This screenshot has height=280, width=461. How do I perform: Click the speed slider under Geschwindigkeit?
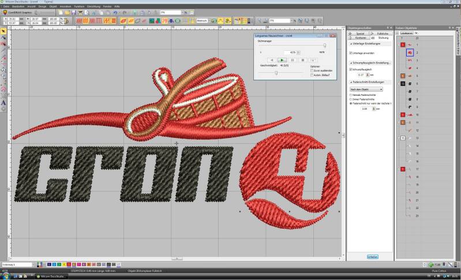click(x=276, y=73)
